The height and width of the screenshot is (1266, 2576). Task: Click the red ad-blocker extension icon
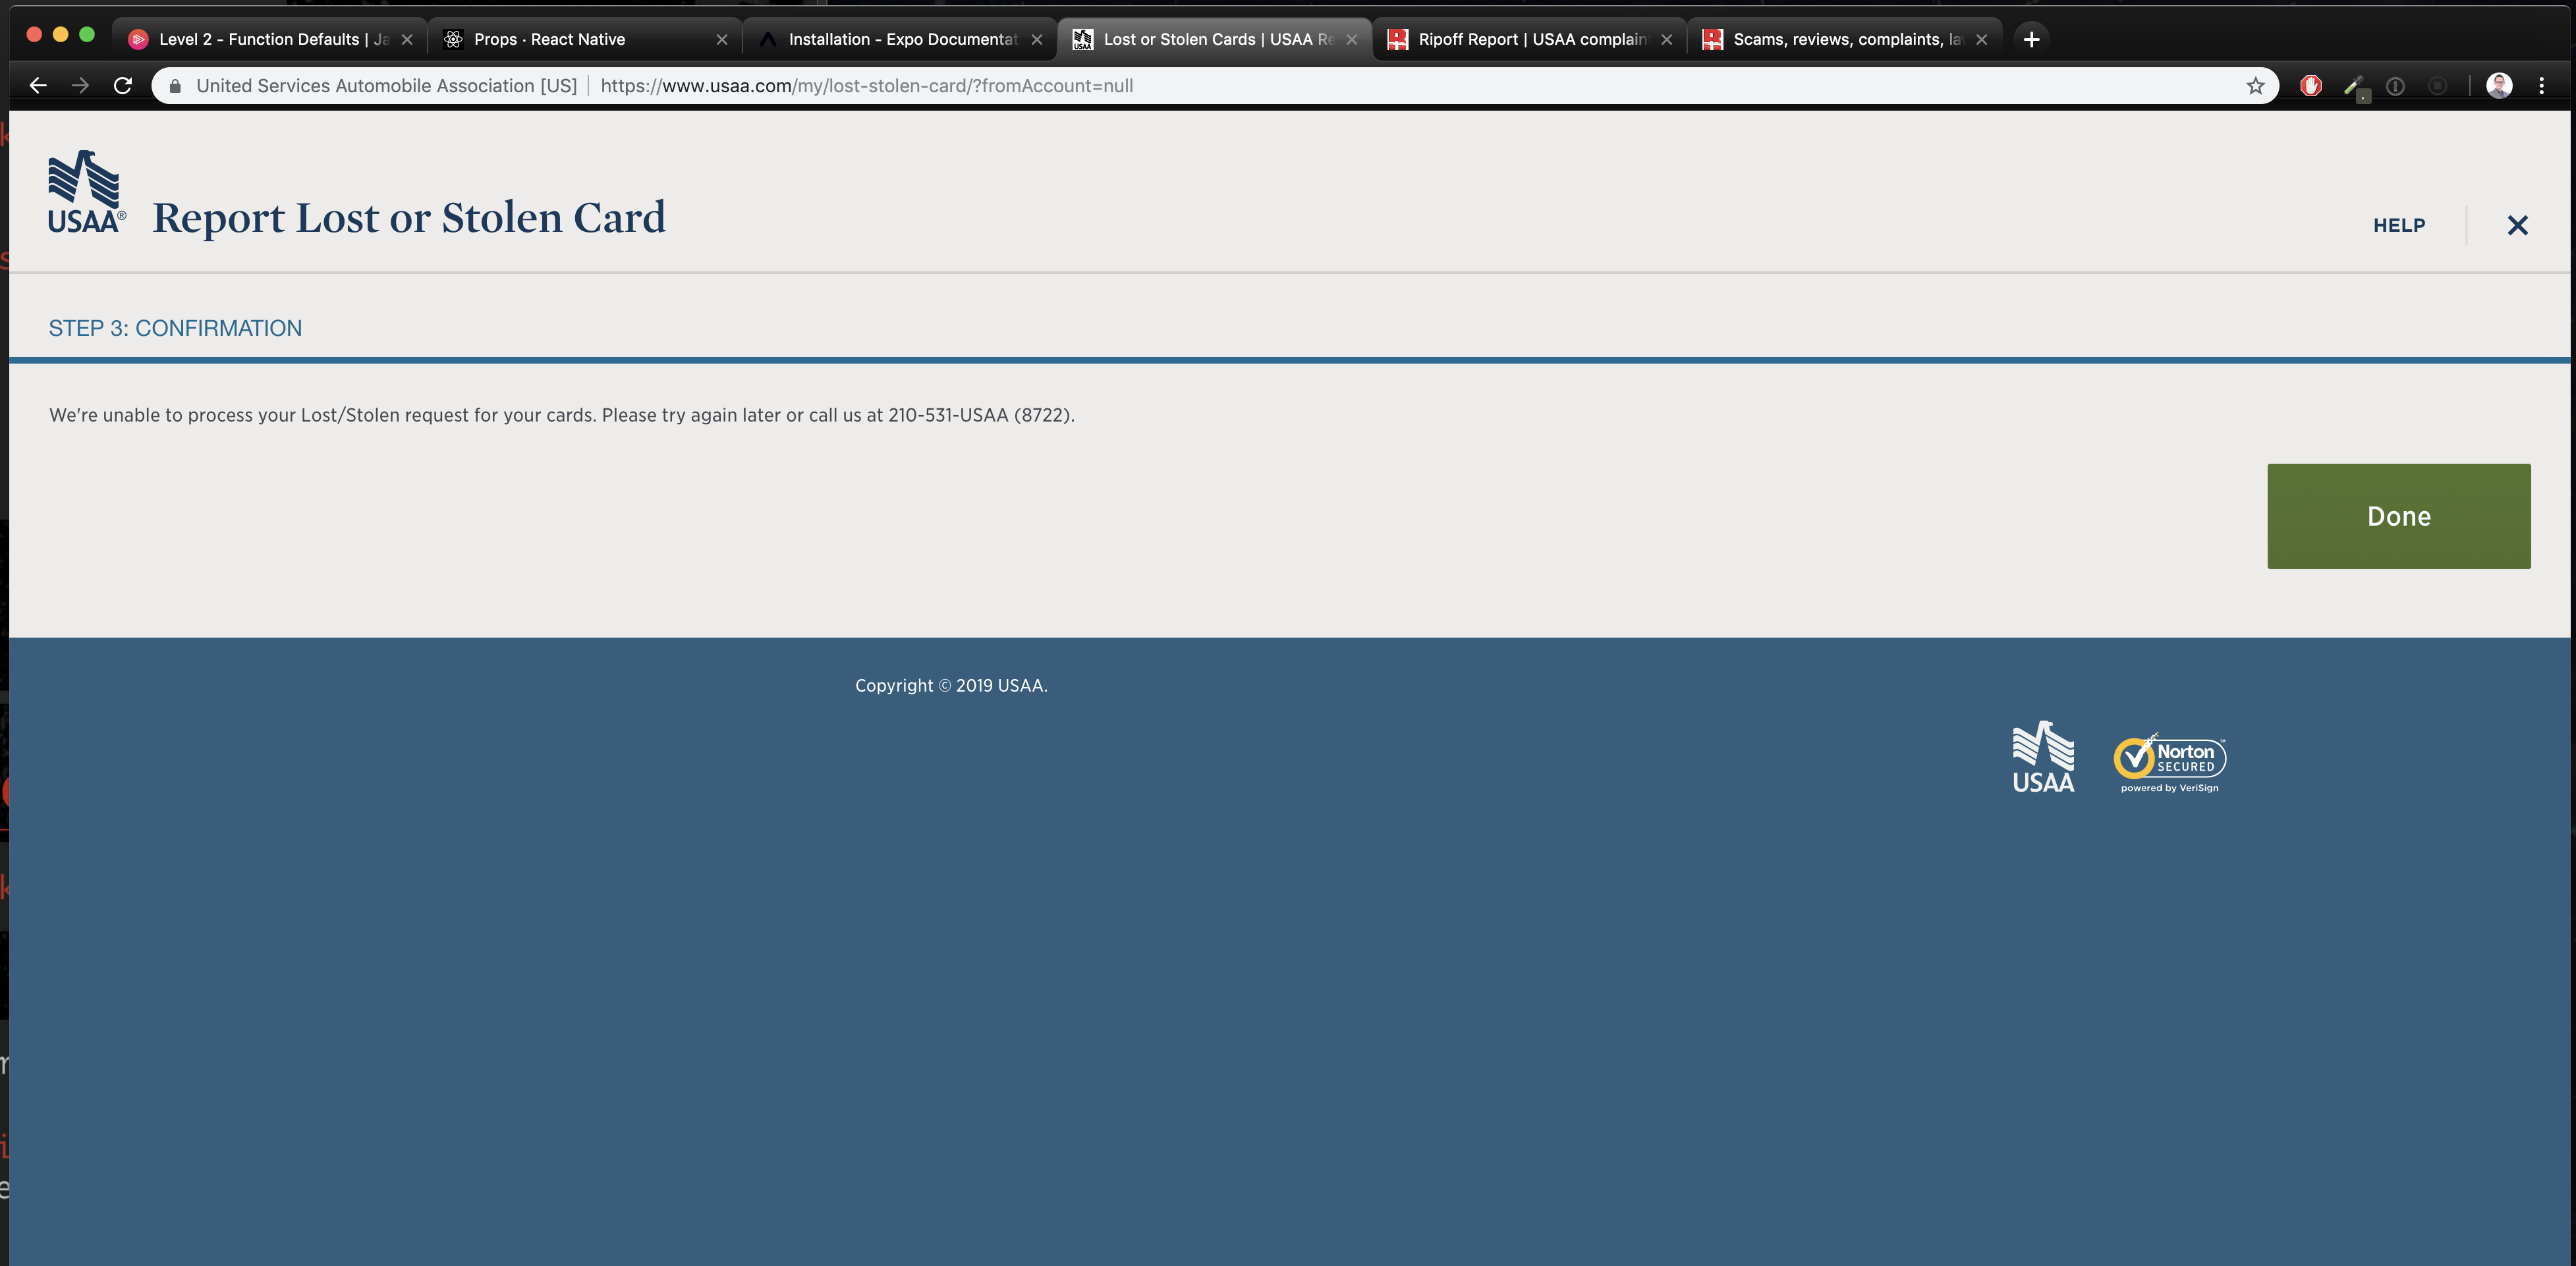2310,86
